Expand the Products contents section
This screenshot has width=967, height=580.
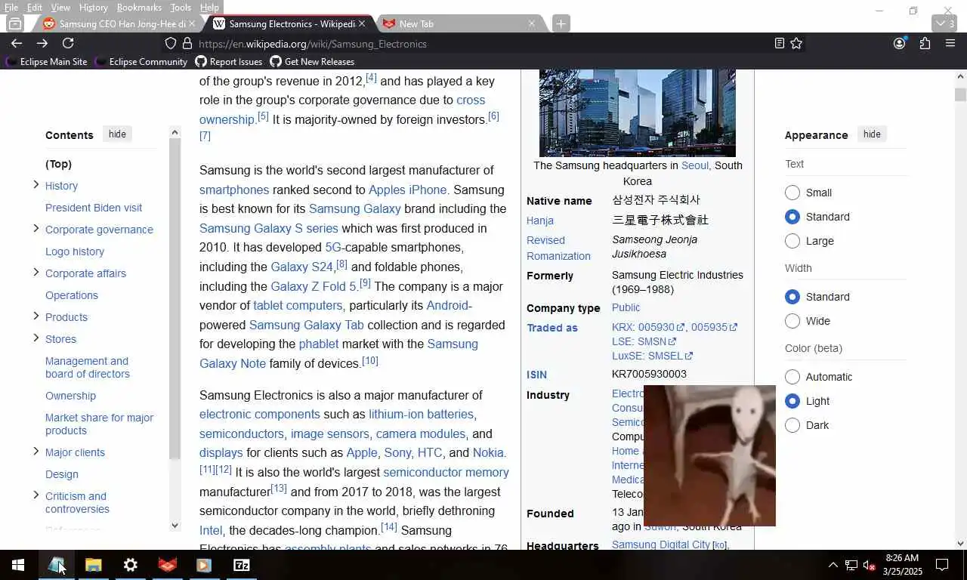tap(36, 316)
